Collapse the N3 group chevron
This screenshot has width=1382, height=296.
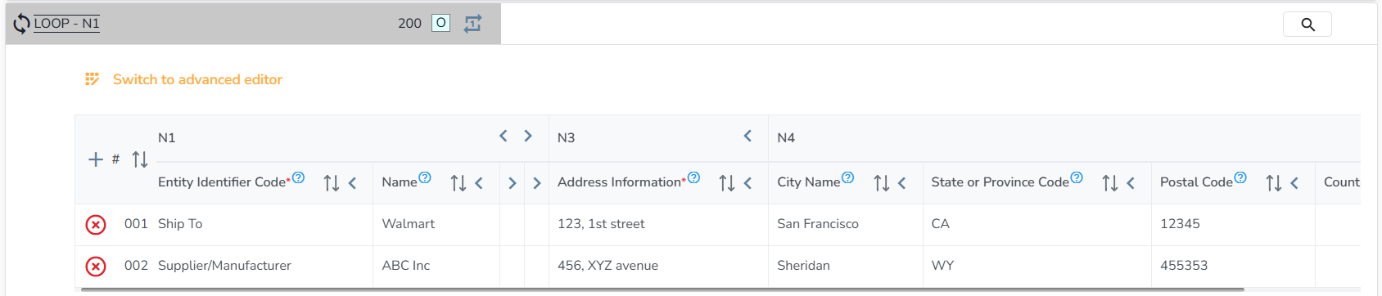[x=747, y=136]
